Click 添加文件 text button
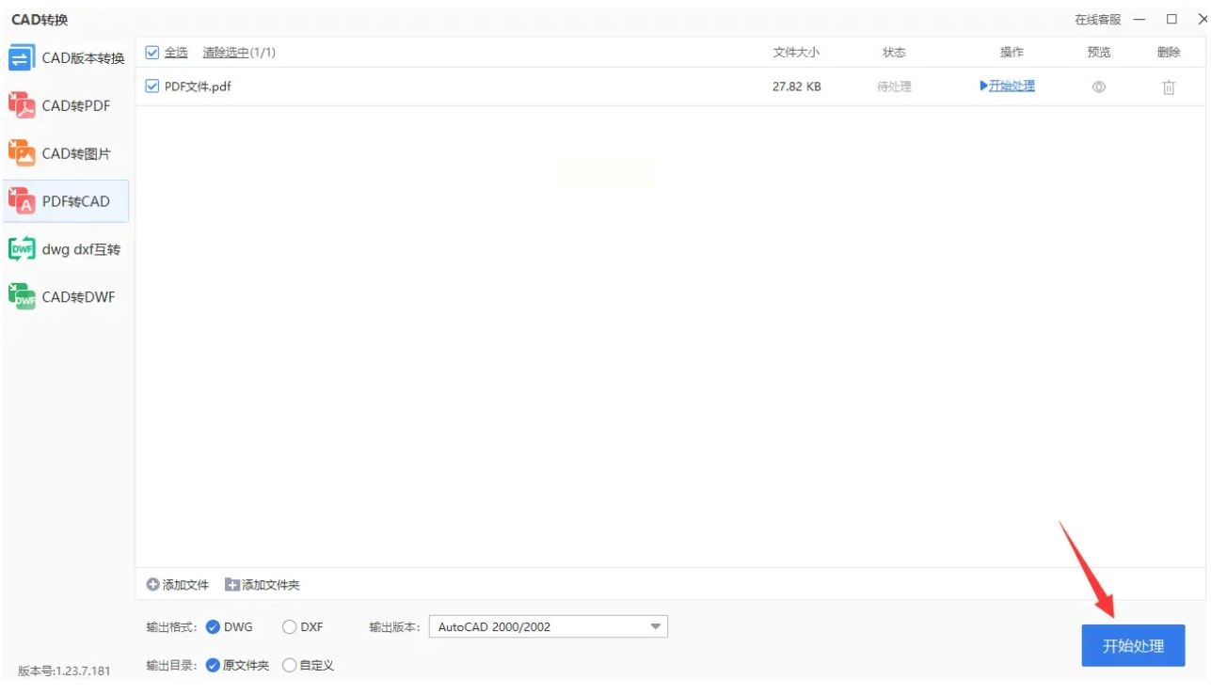This screenshot has width=1211, height=695. [185, 585]
